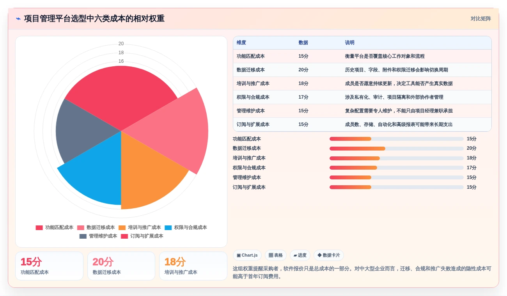The height and width of the screenshot is (296, 507).
Task: Click the 20分 value in the table
Action: pos(303,70)
